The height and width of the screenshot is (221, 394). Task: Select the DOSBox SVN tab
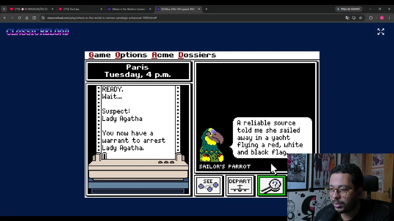pyautogui.click(x=178, y=9)
